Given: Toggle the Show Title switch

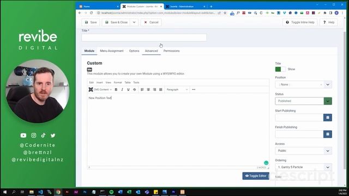Looking at the screenshot, I should point(280,69).
